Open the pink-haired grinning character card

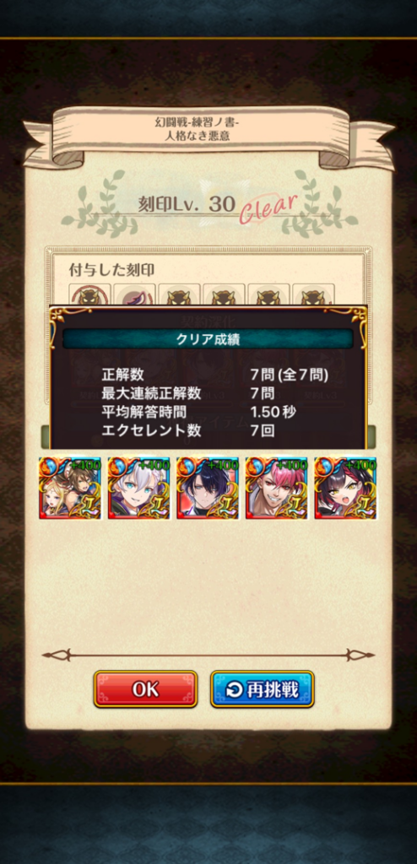[277, 488]
